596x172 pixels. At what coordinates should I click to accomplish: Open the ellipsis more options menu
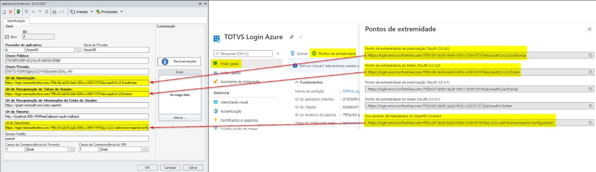(x=301, y=37)
